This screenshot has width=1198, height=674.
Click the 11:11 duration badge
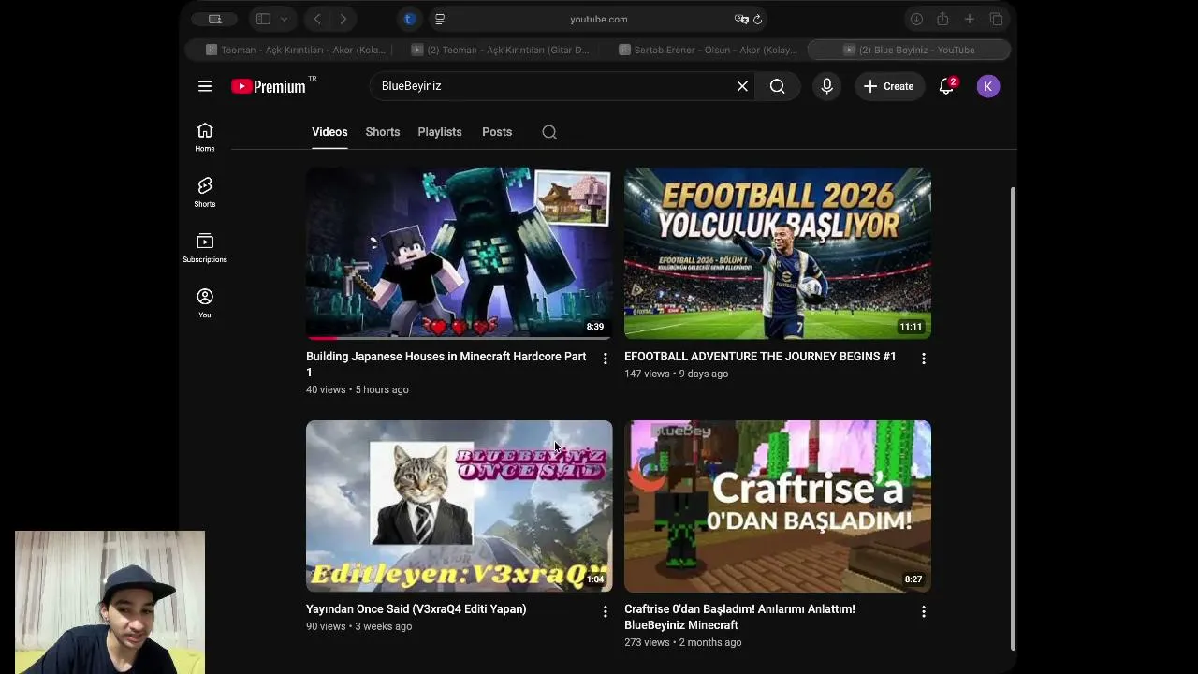(x=911, y=327)
